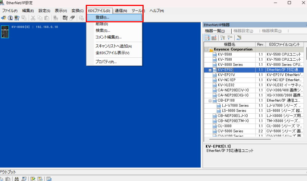
Task: Switch to the 機器検索(3) tab
Action: pos(272,31)
